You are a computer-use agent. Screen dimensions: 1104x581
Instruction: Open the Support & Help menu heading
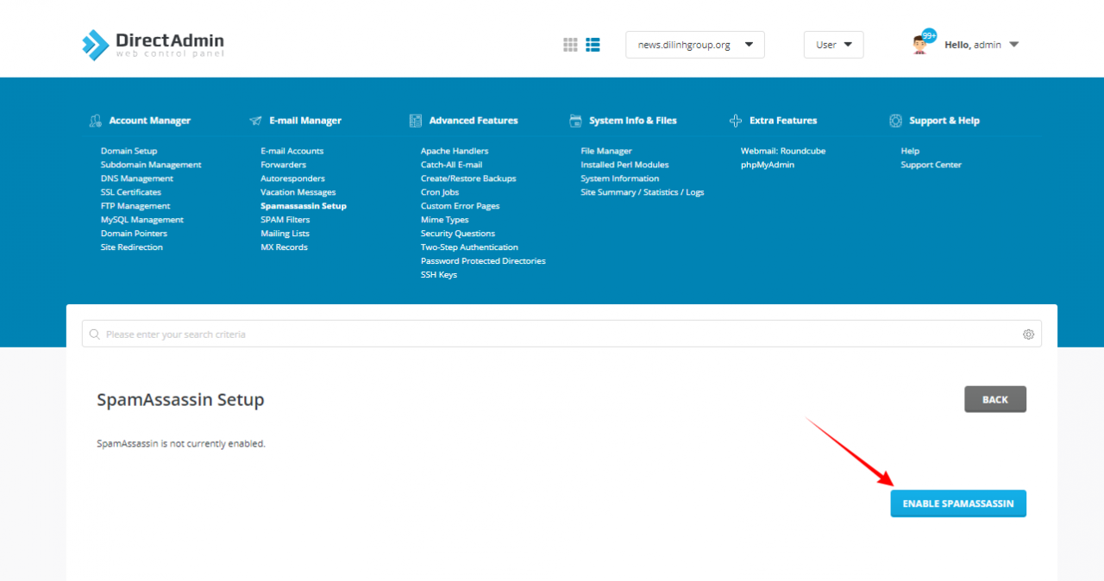point(944,121)
